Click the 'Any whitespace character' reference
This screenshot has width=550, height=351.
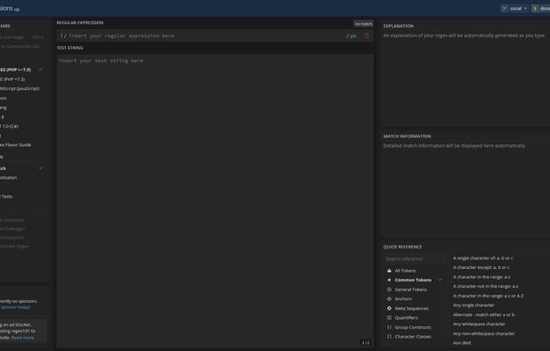point(479,324)
